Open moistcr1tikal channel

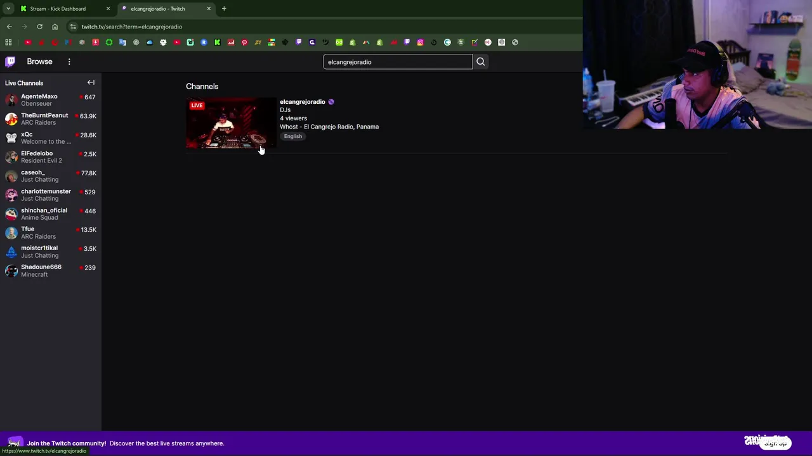coord(51,251)
